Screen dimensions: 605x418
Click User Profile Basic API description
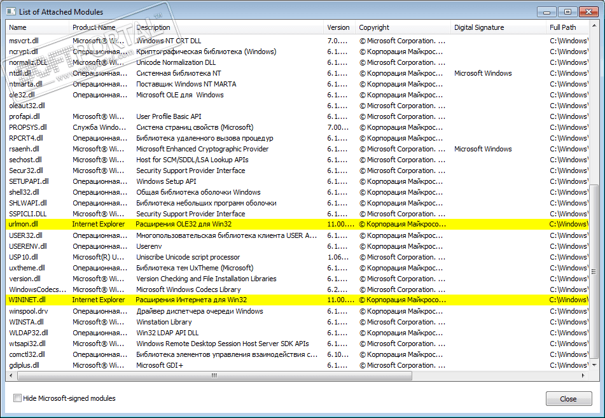coord(169,116)
